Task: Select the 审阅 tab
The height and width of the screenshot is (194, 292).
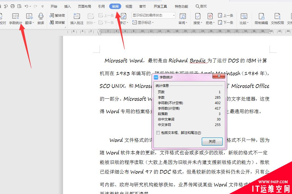Action: 115,7
